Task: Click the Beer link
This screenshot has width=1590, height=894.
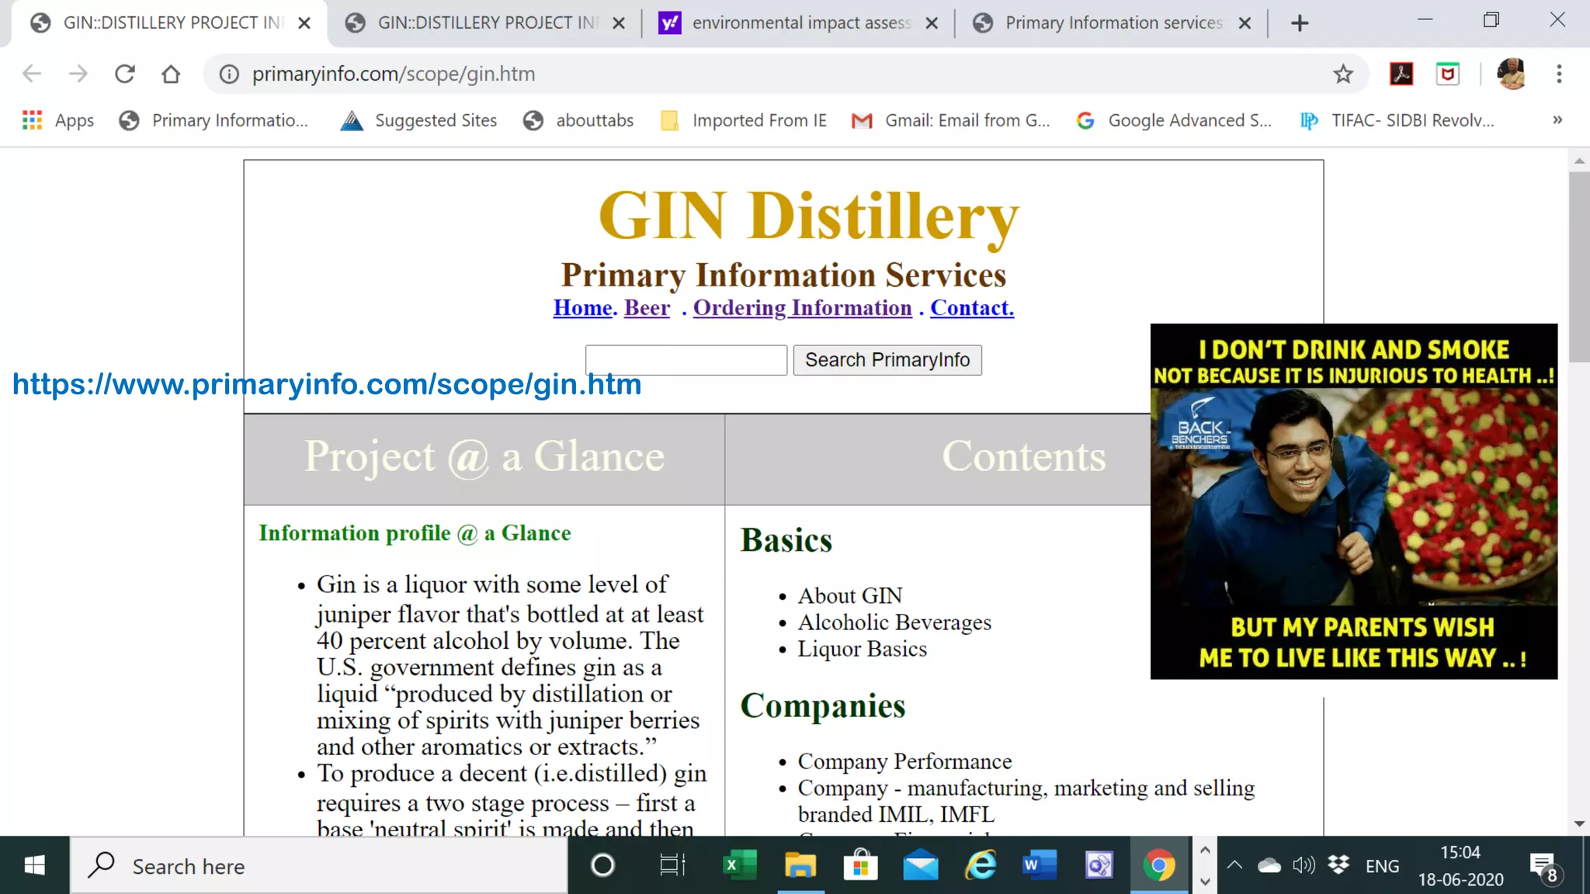Action: pos(647,308)
